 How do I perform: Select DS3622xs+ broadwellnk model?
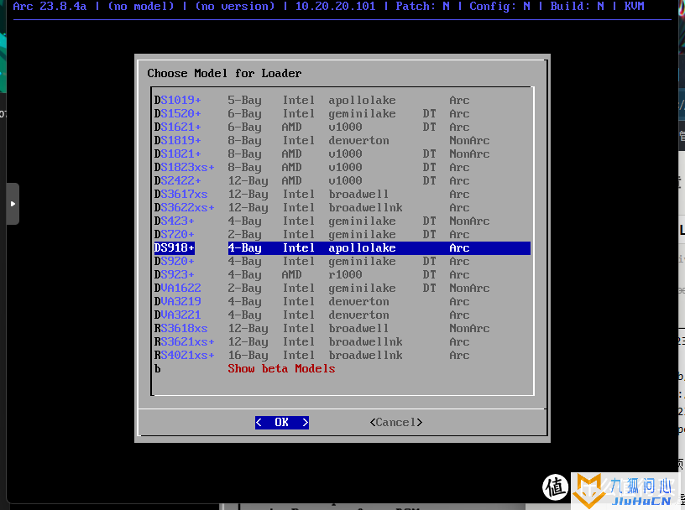pos(342,207)
